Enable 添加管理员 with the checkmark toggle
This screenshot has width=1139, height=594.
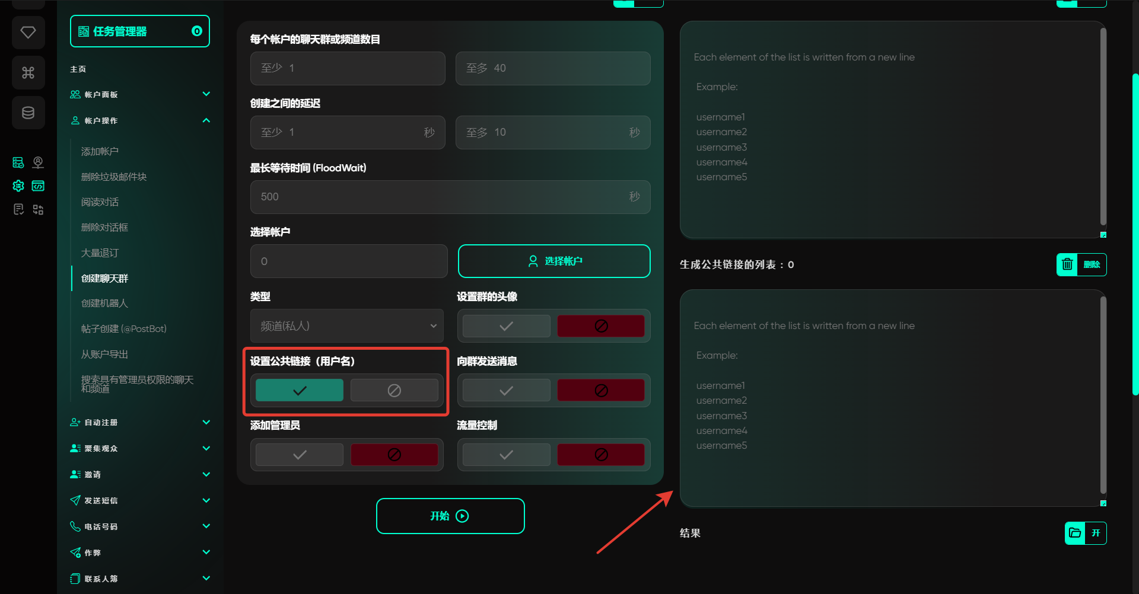300,455
